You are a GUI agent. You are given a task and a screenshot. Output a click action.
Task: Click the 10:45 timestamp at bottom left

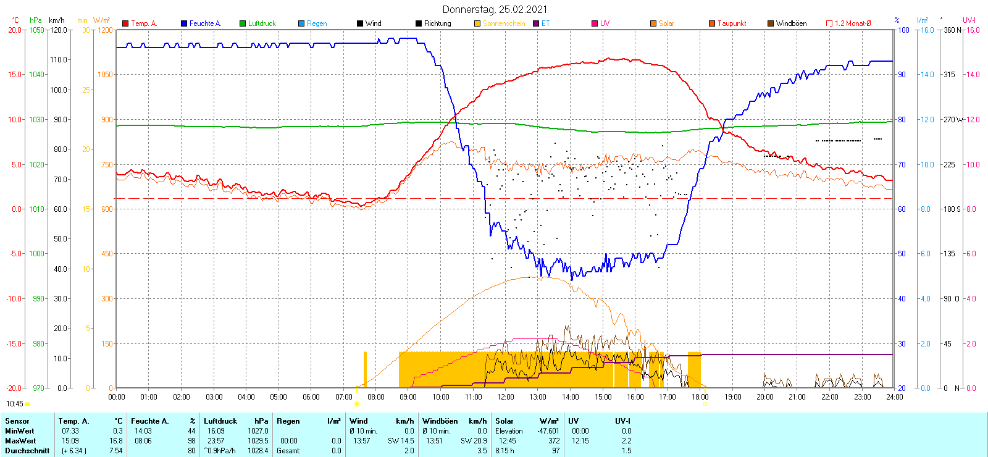[15, 404]
